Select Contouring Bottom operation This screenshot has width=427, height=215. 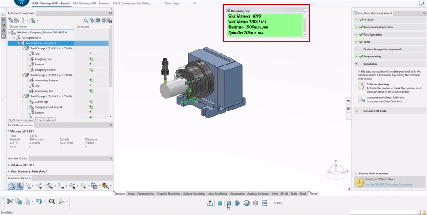point(46,81)
